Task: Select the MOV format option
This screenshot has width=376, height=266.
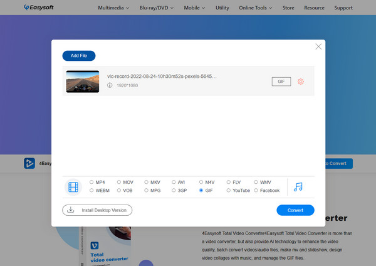Action: click(125, 182)
